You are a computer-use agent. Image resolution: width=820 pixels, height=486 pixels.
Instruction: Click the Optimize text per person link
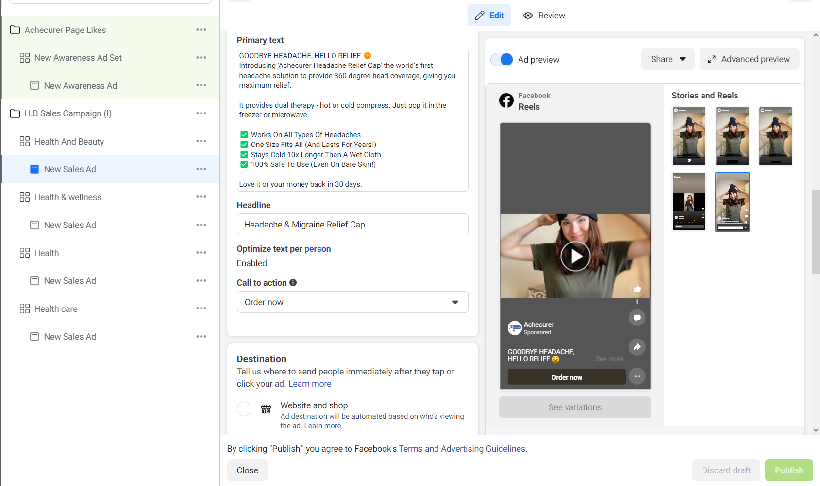[x=318, y=249]
